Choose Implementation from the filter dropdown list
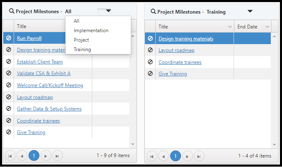The height and width of the screenshot is (167, 282). tap(98, 31)
